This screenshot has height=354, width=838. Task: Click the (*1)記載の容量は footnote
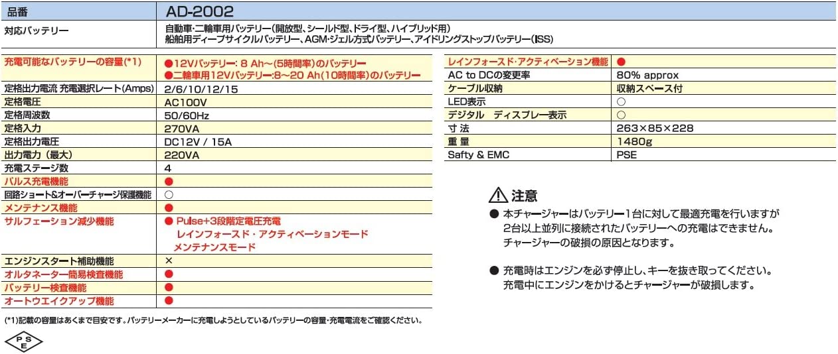[x=213, y=320]
